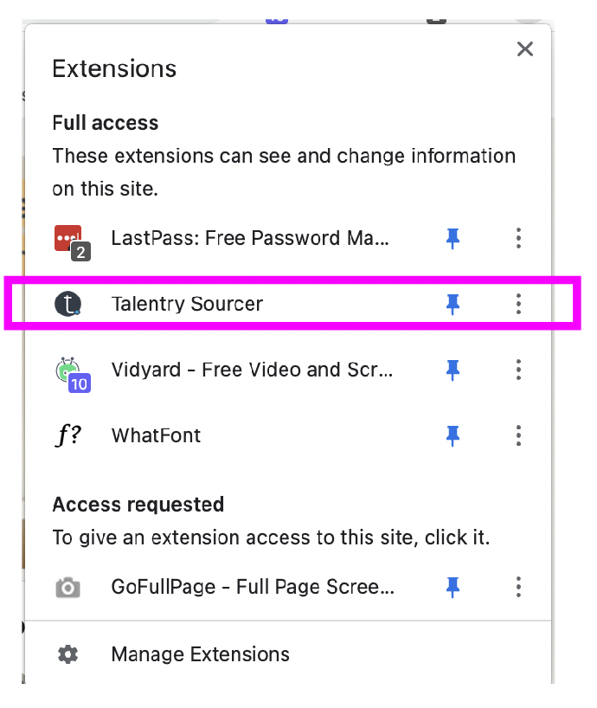Click the GoFullPage camera icon
Viewport: 597px width, 708px height.
point(67,588)
